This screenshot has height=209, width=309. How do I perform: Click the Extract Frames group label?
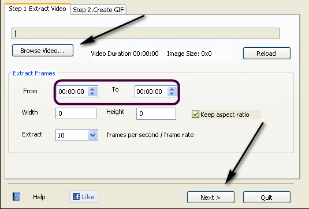(34, 73)
